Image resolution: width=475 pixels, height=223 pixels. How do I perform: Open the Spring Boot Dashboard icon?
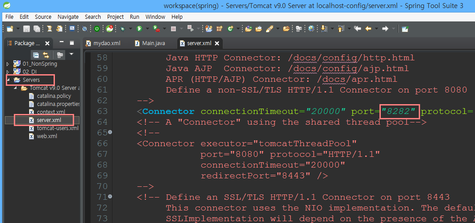(x=109, y=29)
